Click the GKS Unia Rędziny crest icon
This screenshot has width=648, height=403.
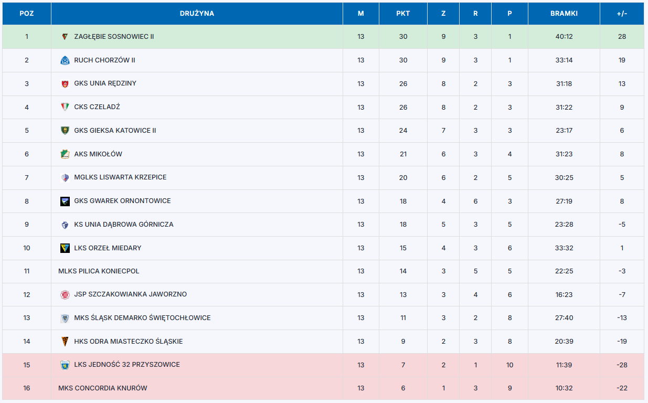pos(65,83)
